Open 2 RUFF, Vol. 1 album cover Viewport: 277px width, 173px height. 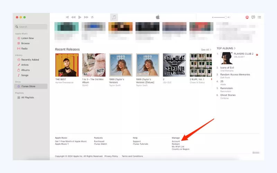201,65
